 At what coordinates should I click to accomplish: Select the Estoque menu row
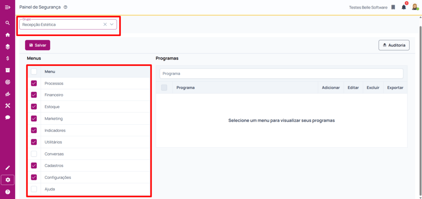point(52,107)
